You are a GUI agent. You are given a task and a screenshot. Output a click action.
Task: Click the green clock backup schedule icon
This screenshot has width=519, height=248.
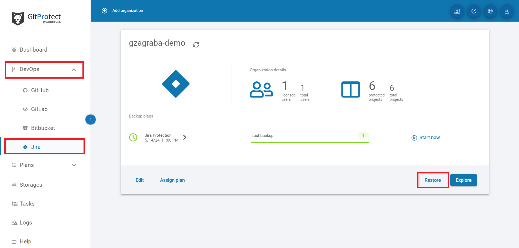tap(133, 138)
